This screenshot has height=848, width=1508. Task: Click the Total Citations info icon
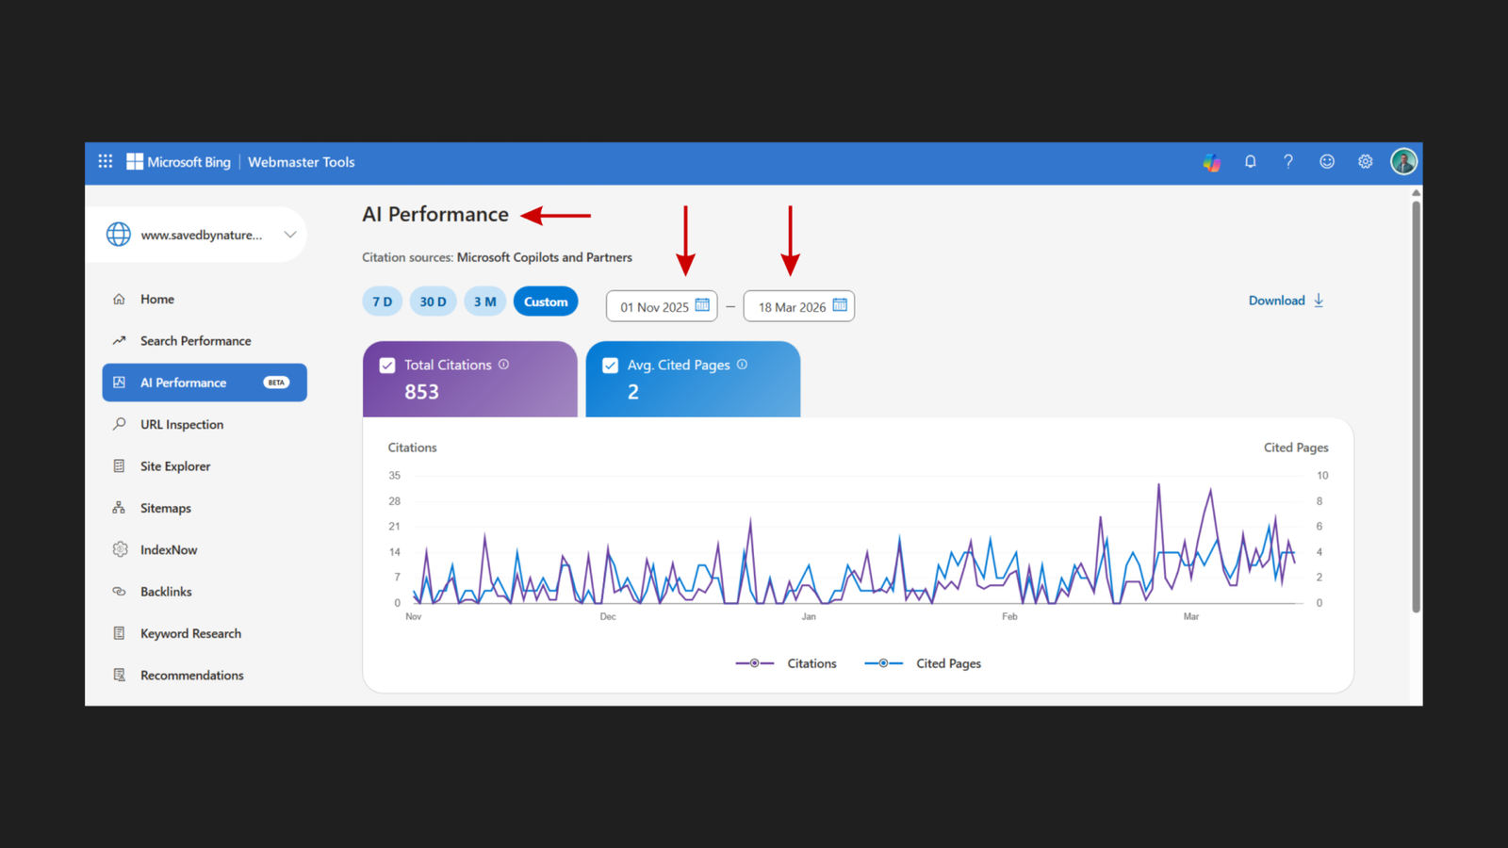503,364
